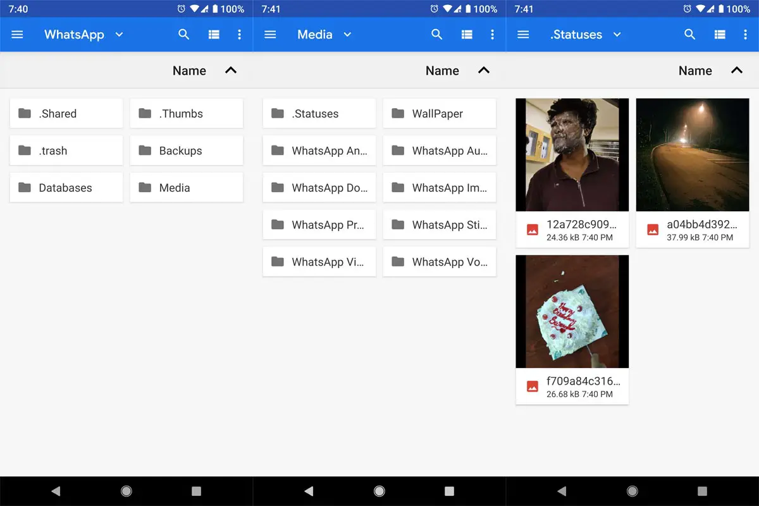
Task: Search in the WhatsApp folder screen
Action: (x=184, y=35)
